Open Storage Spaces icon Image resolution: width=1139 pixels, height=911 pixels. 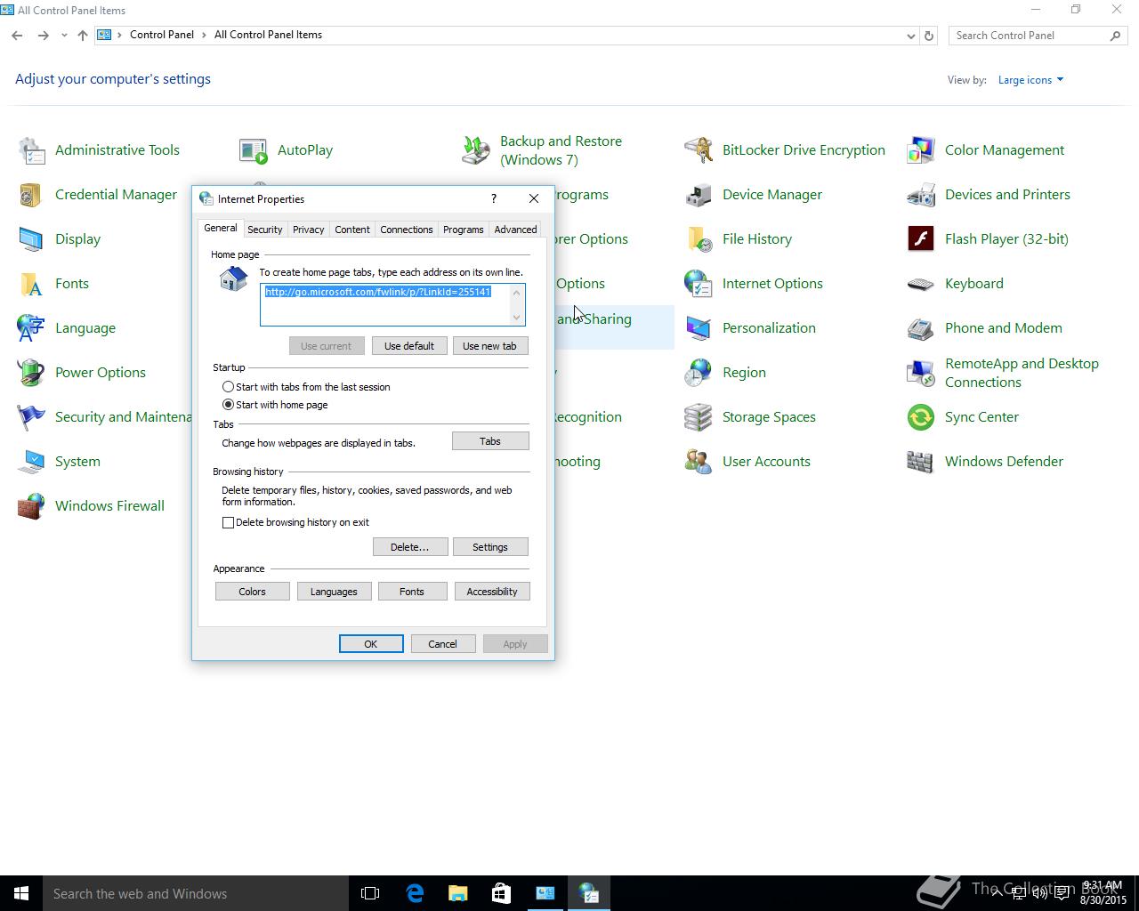click(699, 417)
